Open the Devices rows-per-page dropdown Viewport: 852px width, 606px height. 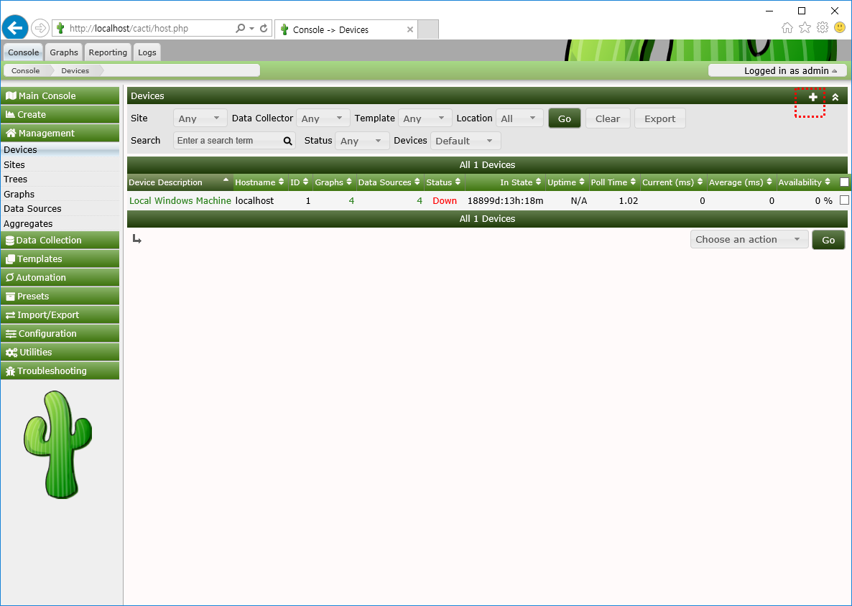pos(465,141)
